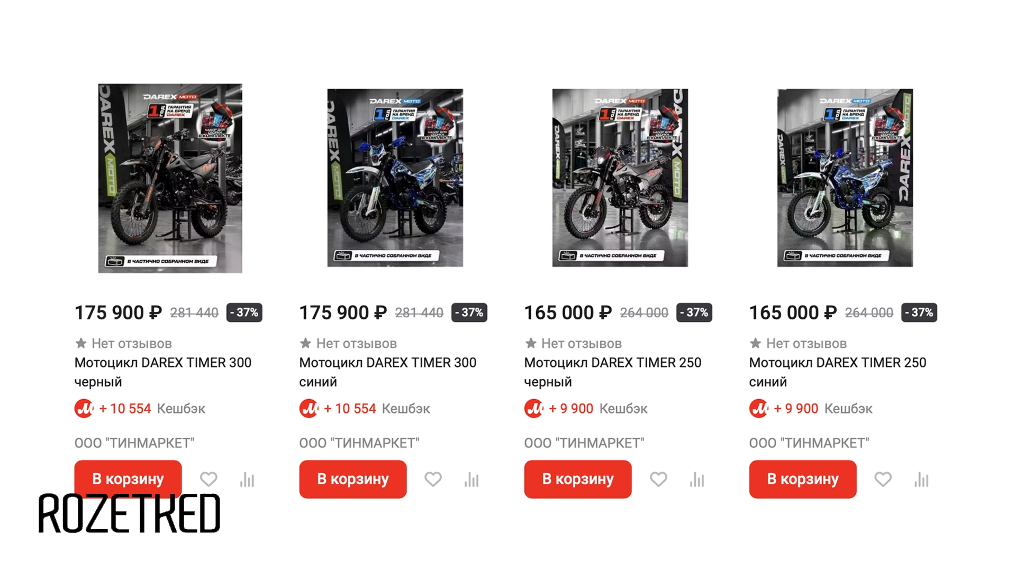Viewport: 1016px width, 571px height.
Task: Compare the blue DAREX TIMER 300
Action: coord(471,480)
